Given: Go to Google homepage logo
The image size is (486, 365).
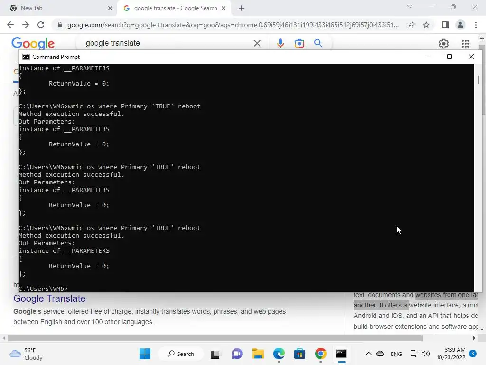Looking at the screenshot, I should pyautogui.click(x=33, y=43).
